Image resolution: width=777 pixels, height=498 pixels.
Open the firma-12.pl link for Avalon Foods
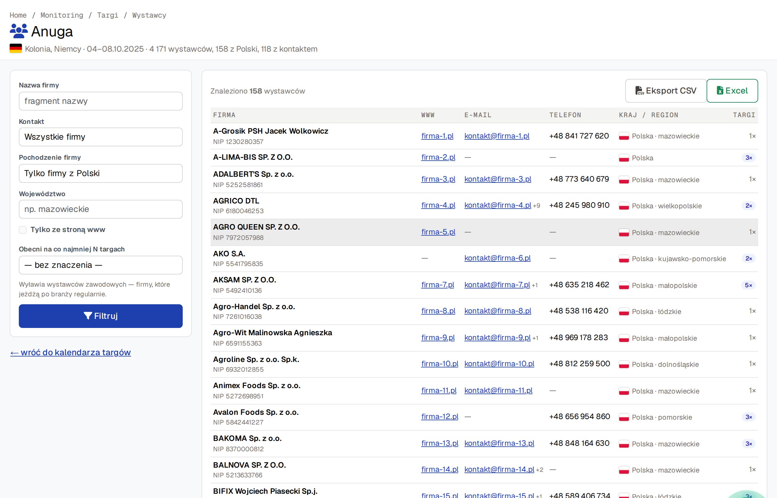[439, 417]
